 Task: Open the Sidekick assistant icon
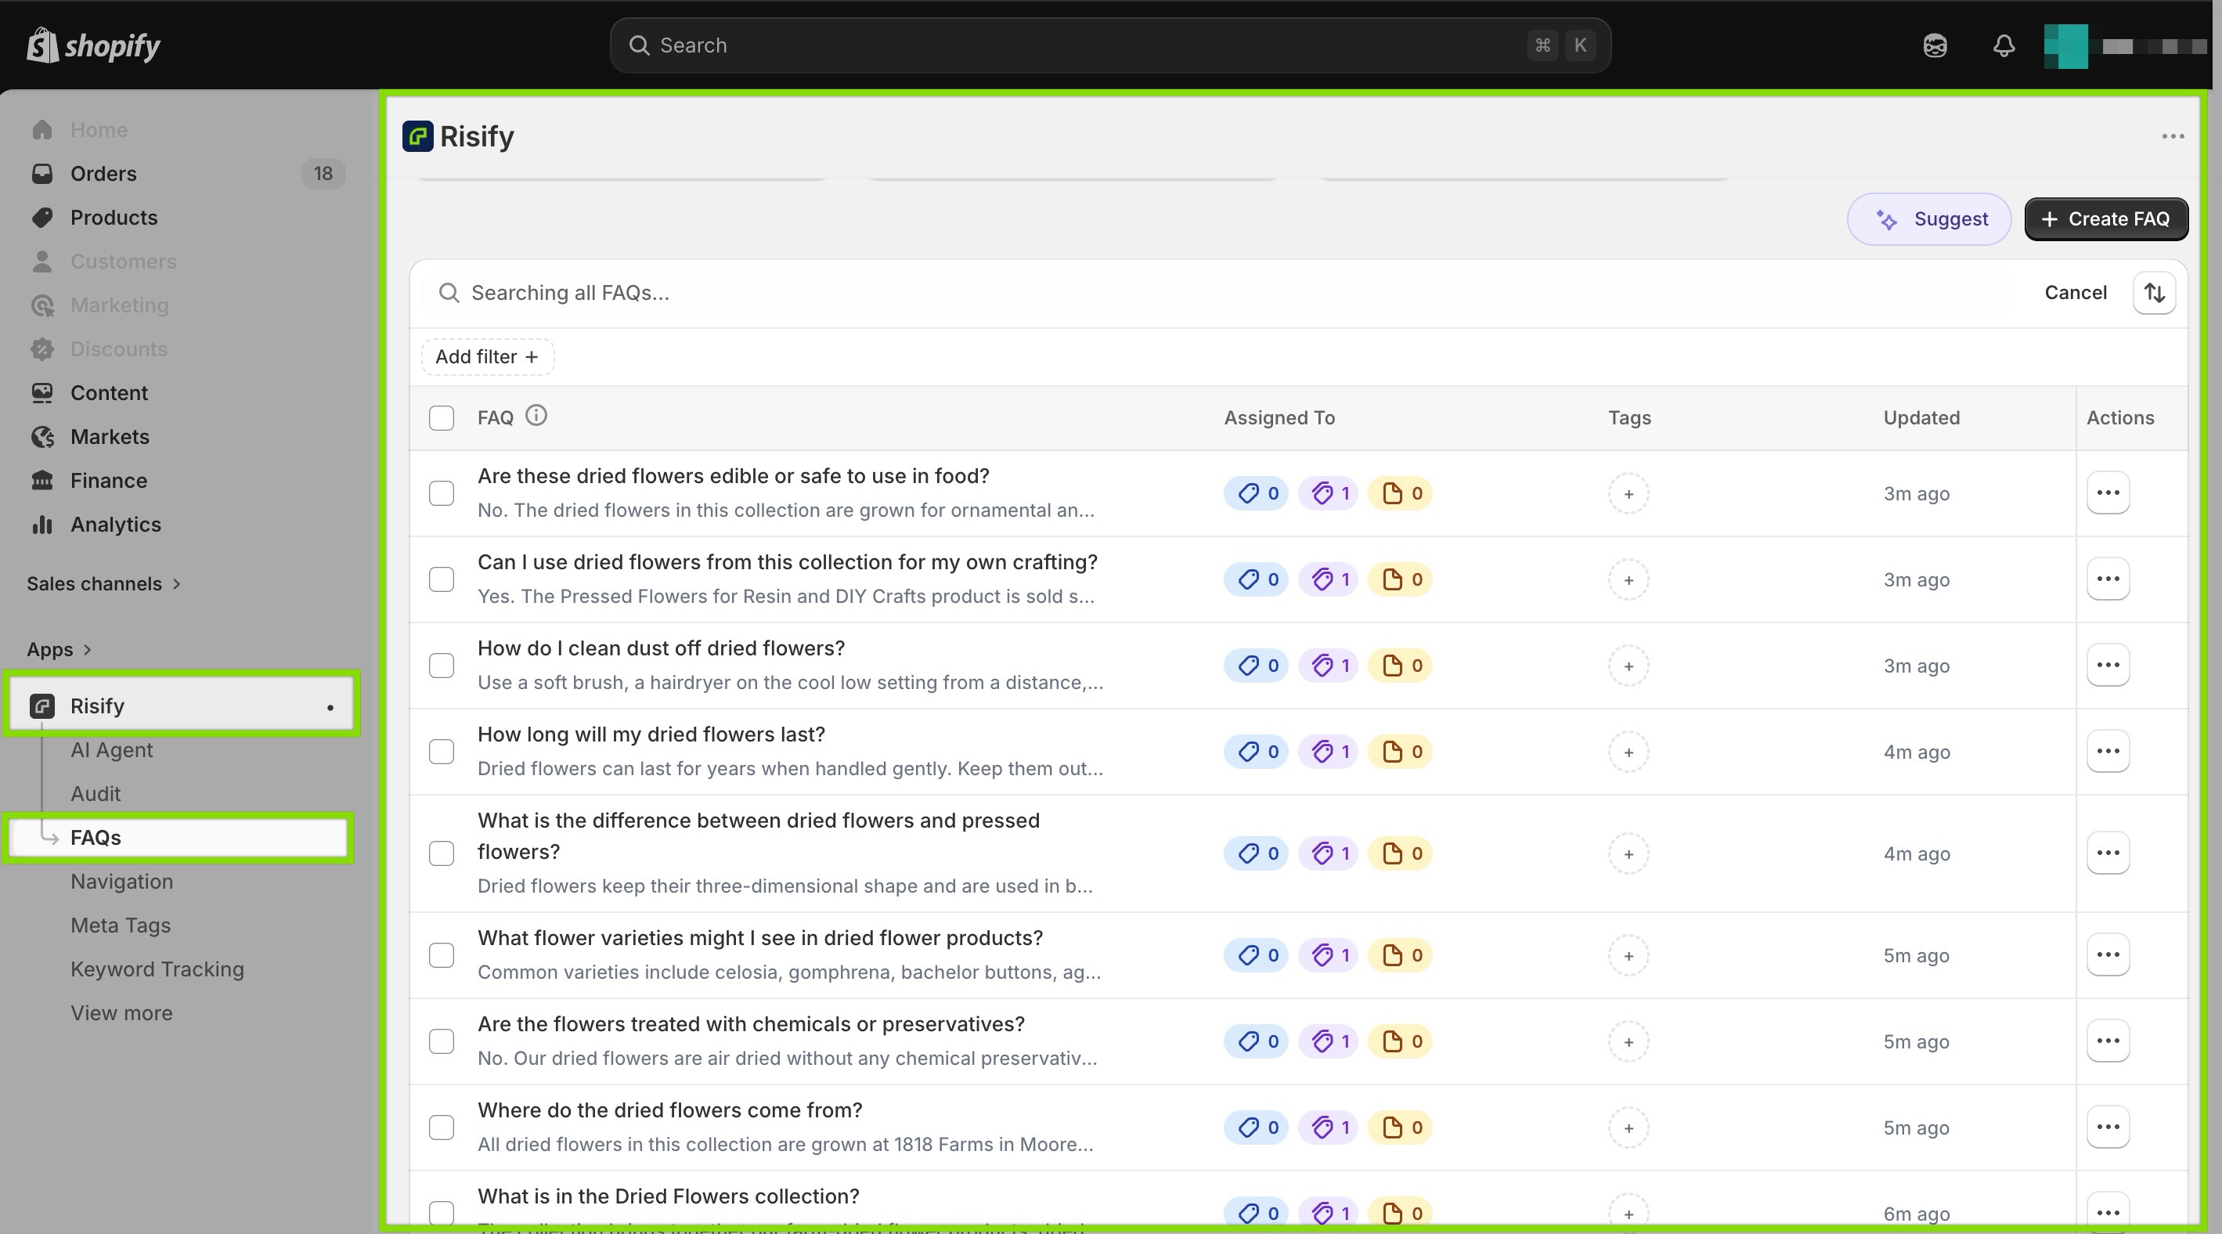[x=1935, y=45]
